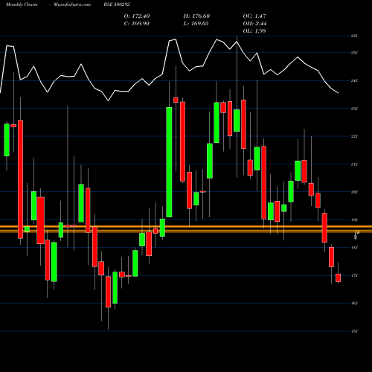Image resolution: width=372 pixels, height=372 pixels.
Task: Select the OC: 1.47 value
Action: (254, 16)
